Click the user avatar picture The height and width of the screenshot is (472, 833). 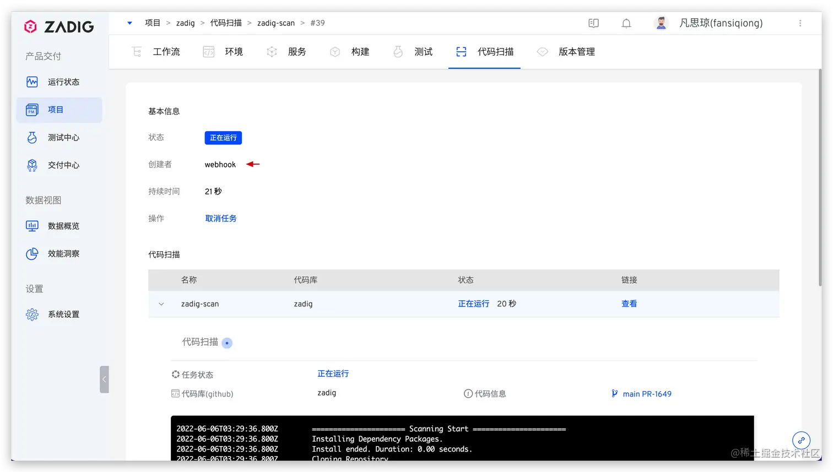point(661,23)
